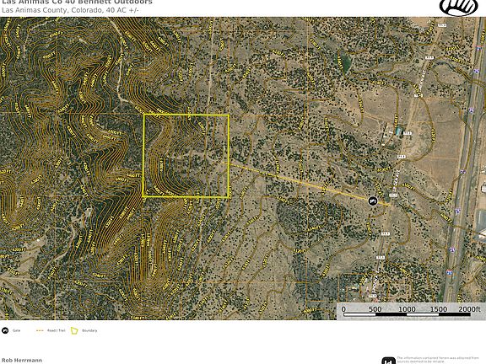This screenshot has height=364, width=486.
Task: Click the teal-roofed building on the map
Action: point(398,131)
